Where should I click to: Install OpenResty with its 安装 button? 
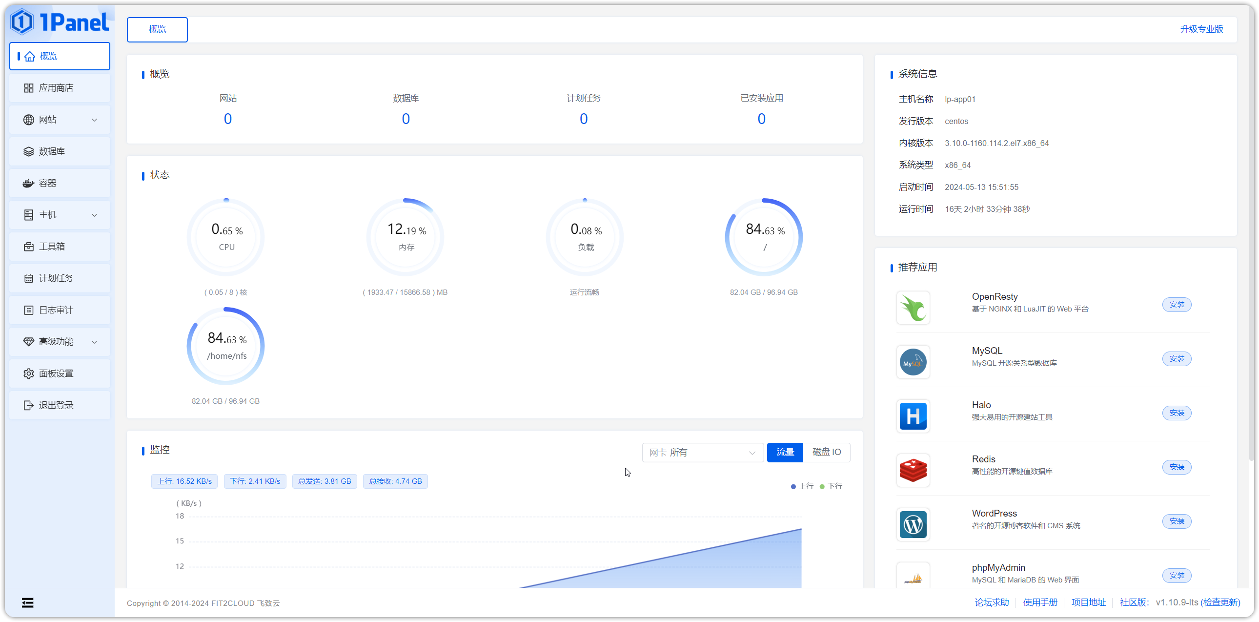pos(1177,305)
